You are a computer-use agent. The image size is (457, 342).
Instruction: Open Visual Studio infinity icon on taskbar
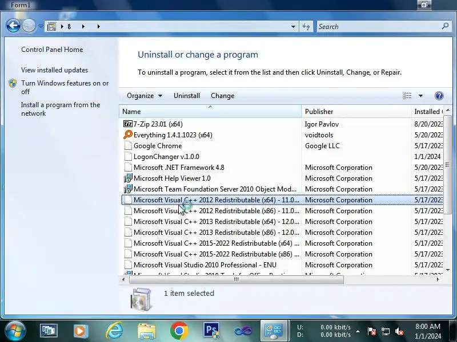(x=243, y=331)
